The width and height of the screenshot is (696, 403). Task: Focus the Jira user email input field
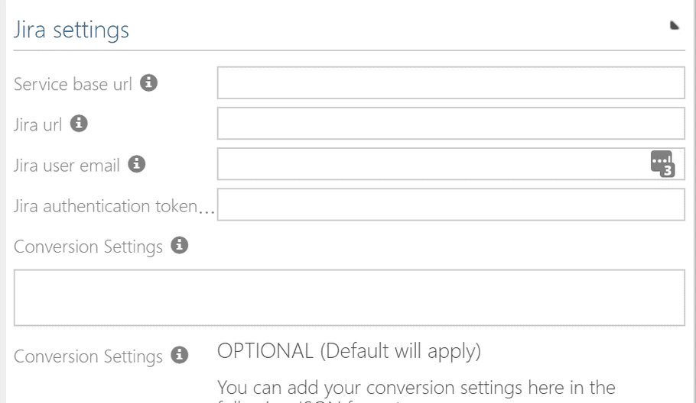tap(451, 164)
